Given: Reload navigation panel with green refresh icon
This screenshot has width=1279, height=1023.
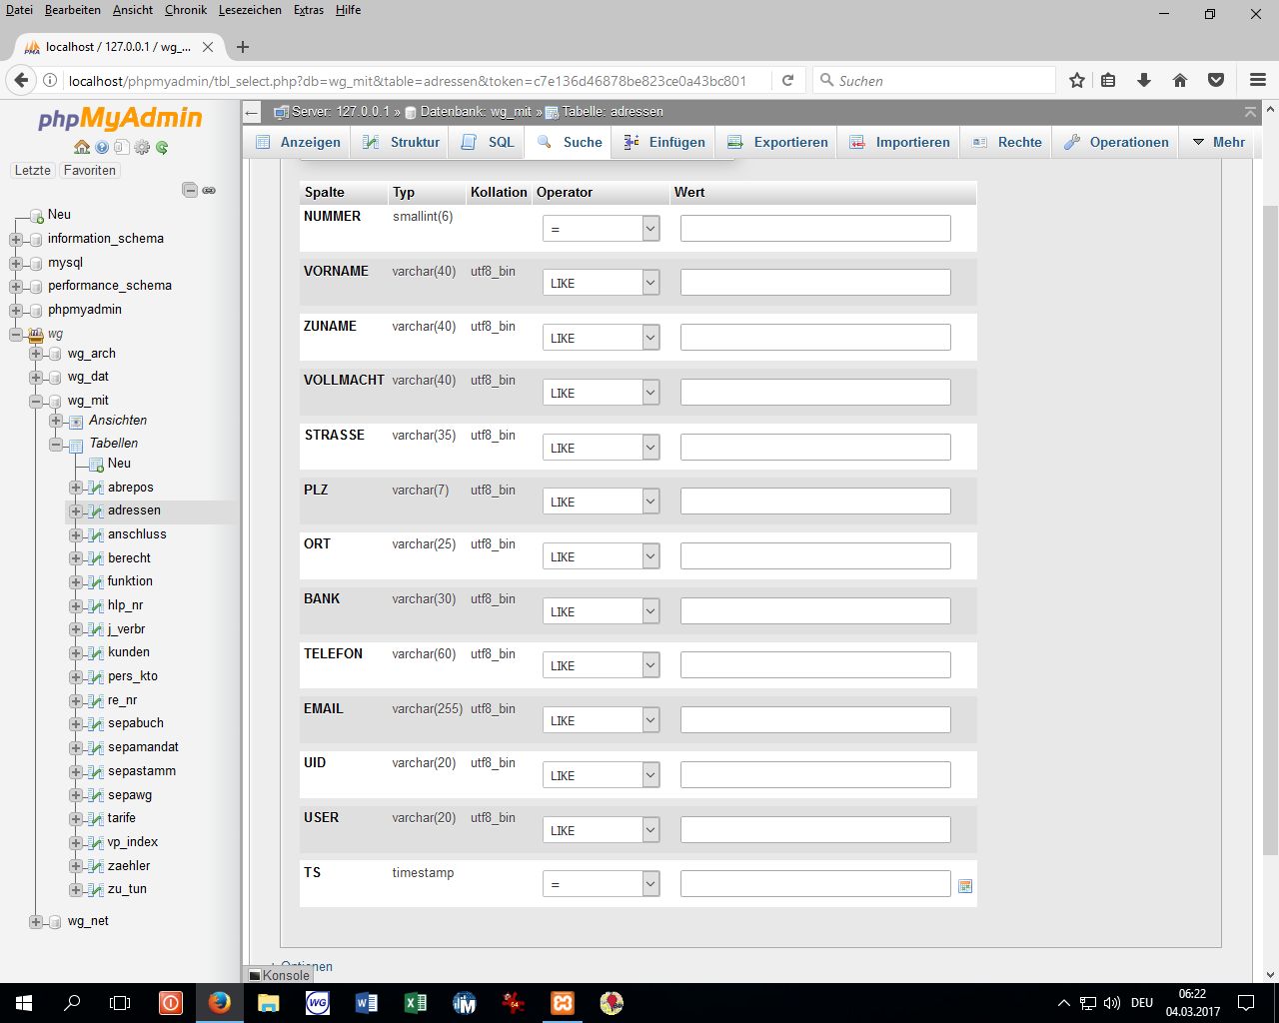Looking at the screenshot, I should tap(162, 147).
